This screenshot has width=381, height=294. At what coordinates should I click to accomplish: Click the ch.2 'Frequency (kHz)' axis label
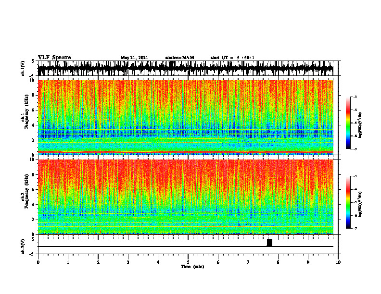[x=26, y=191]
